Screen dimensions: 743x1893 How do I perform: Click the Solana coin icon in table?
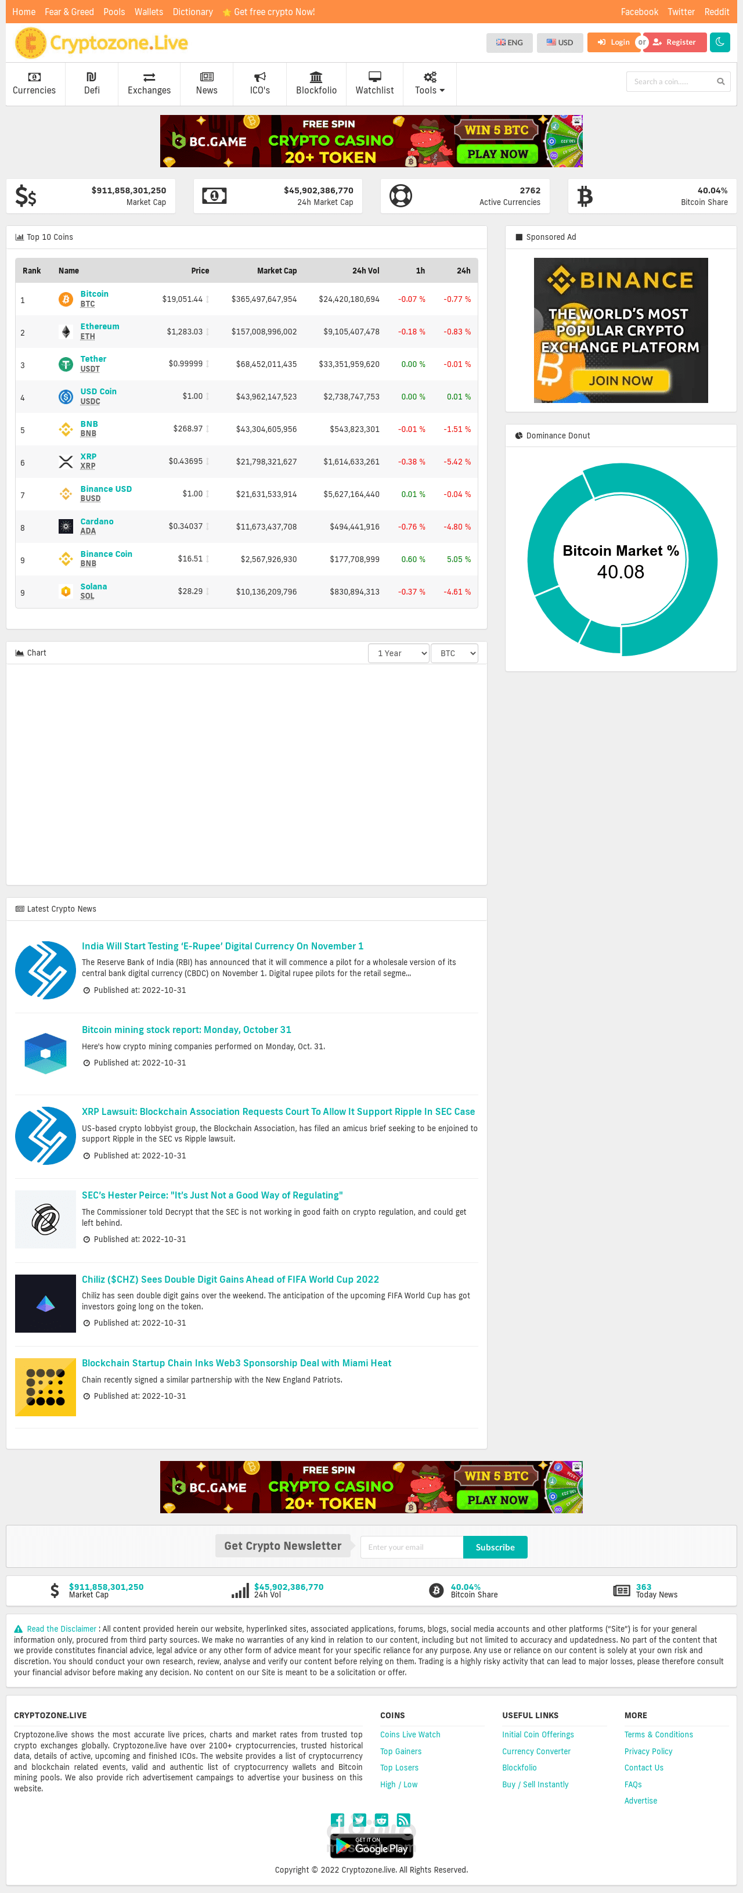coord(66,592)
